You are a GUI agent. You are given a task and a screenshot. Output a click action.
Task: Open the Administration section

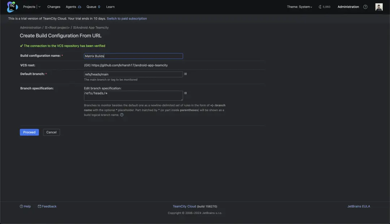348,7
